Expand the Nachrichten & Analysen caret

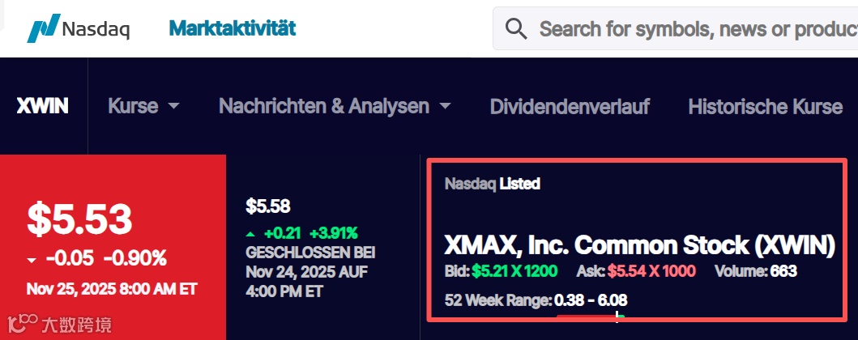click(x=444, y=106)
